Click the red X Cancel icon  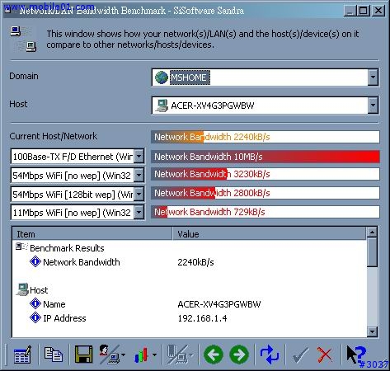[325, 355]
